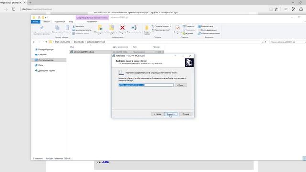Open address bar history dropdown
306x172 pixels.
[x=262, y=42]
